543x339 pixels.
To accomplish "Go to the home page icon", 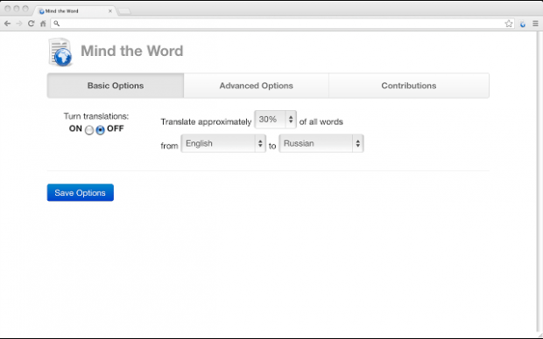I will point(43,24).
